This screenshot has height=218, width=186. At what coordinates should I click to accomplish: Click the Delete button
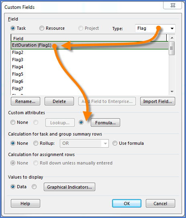59,101
